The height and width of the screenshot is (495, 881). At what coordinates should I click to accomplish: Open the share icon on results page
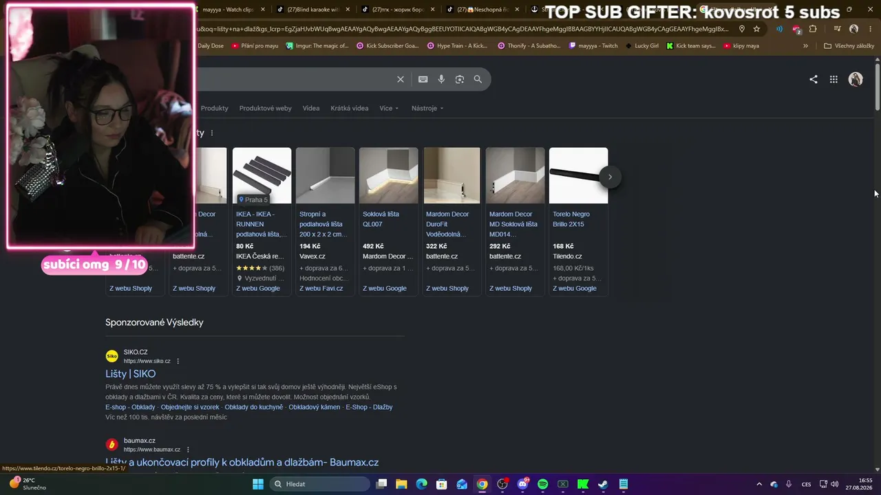814,79
